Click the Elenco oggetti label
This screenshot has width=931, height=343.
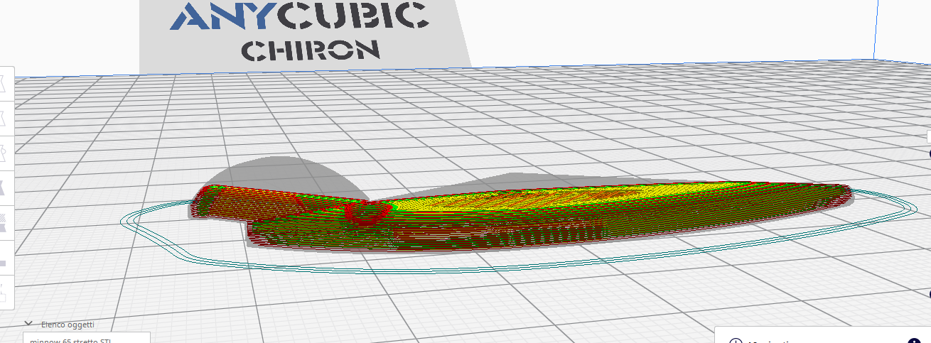(68, 325)
